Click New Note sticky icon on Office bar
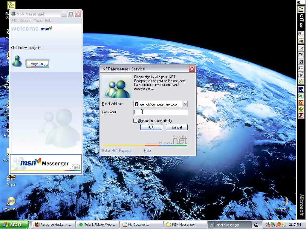Screen dimensions: 306x229 [x=301, y=81]
